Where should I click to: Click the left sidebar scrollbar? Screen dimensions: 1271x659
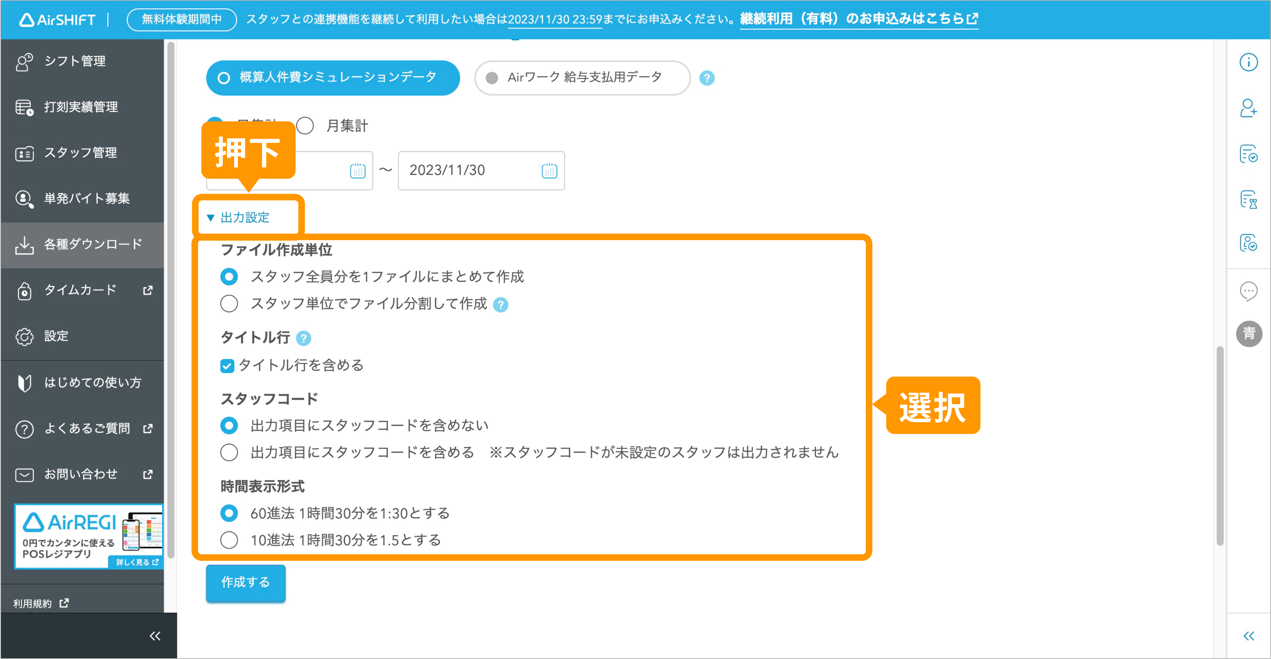click(171, 300)
